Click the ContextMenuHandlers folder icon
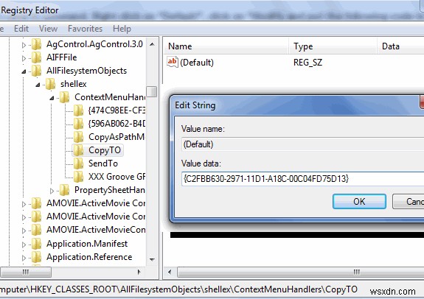This screenshot has width=424, height=299. point(65,97)
